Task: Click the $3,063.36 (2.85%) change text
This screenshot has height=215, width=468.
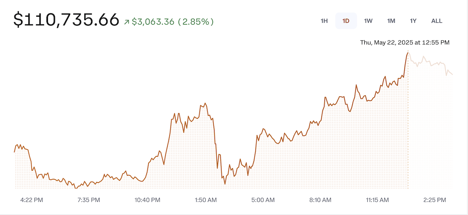Action: click(x=173, y=22)
